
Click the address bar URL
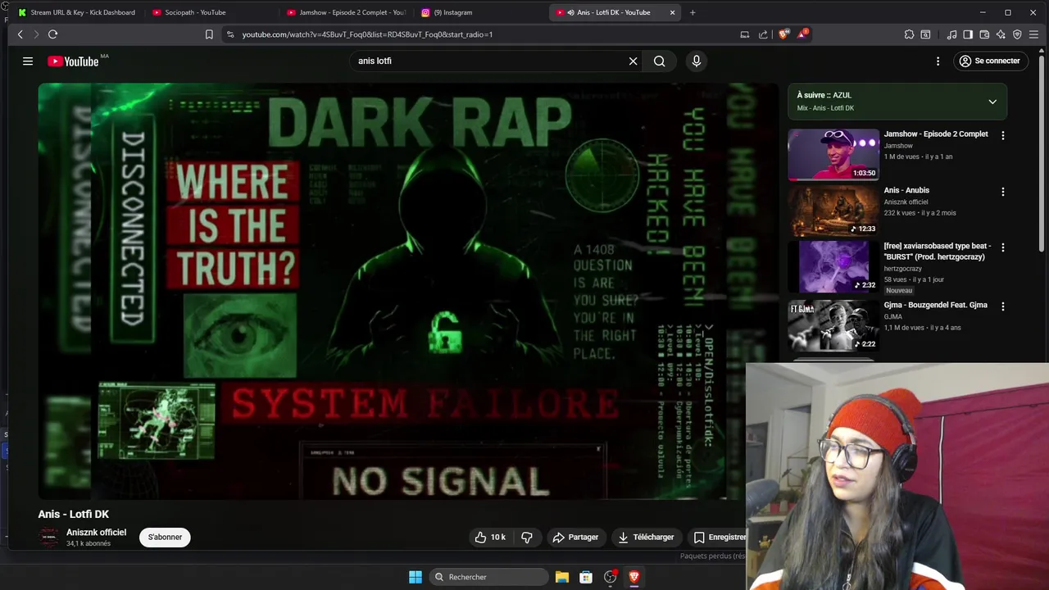tap(367, 34)
